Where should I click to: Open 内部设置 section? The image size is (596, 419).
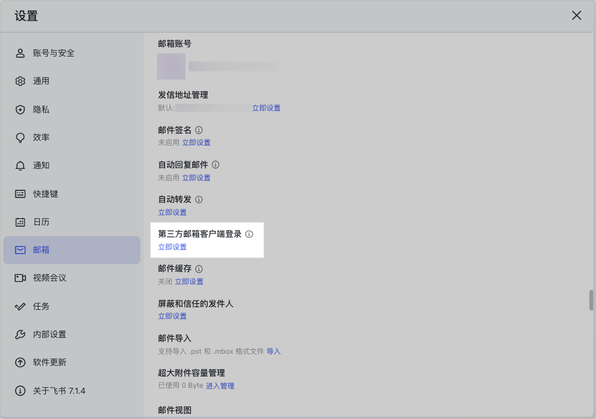pyautogui.click(x=72, y=335)
